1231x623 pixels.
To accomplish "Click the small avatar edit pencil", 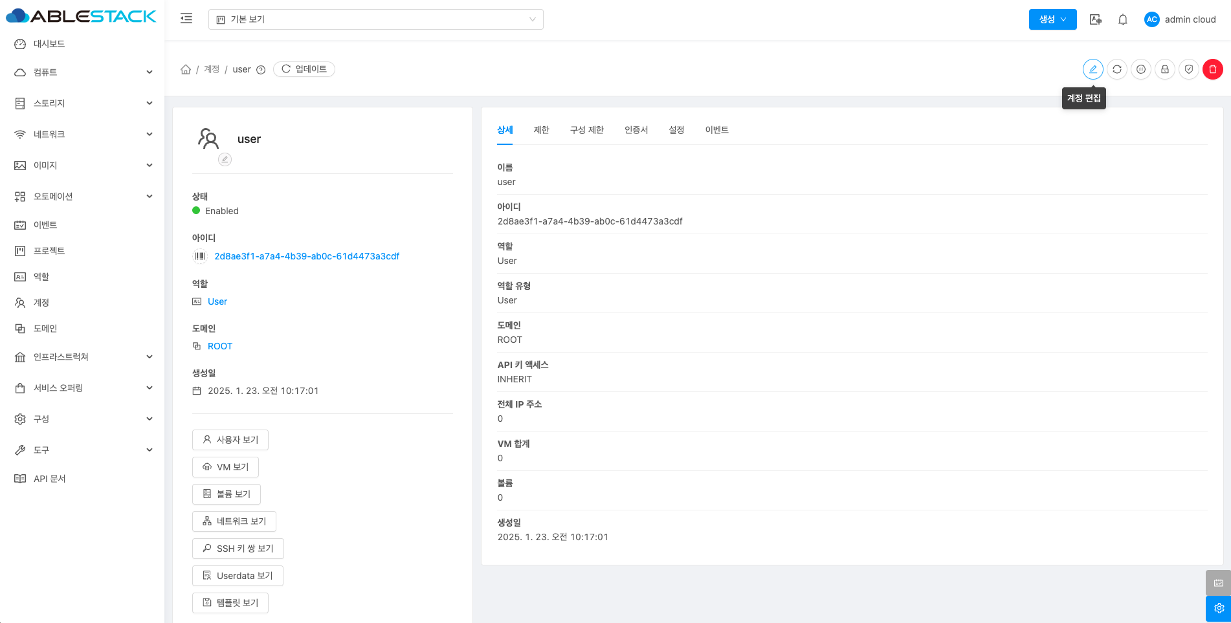I will (x=225, y=159).
